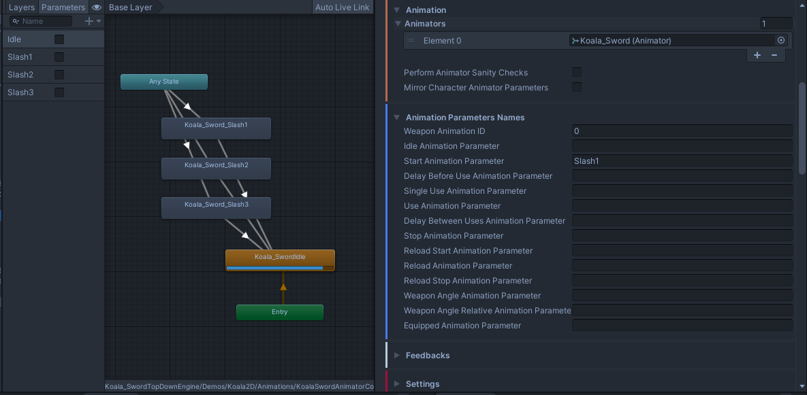This screenshot has height=395, width=807.
Task: Open object picker for Koala_Sword Animator field
Action: tap(781, 41)
